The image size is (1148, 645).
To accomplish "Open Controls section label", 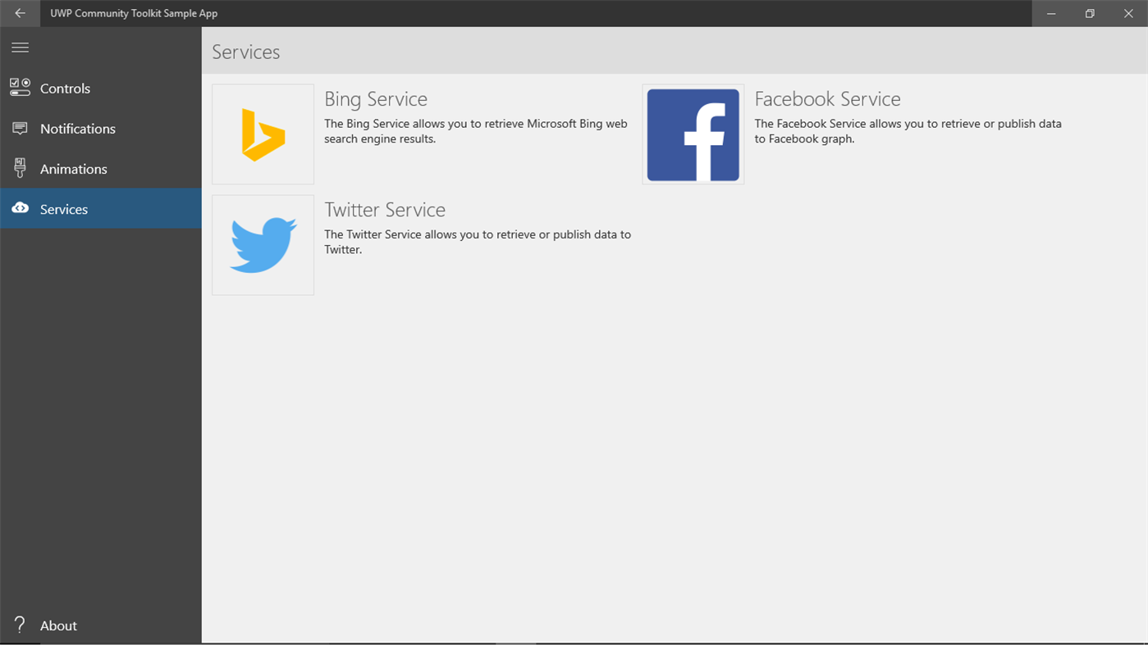I will 65,89.
